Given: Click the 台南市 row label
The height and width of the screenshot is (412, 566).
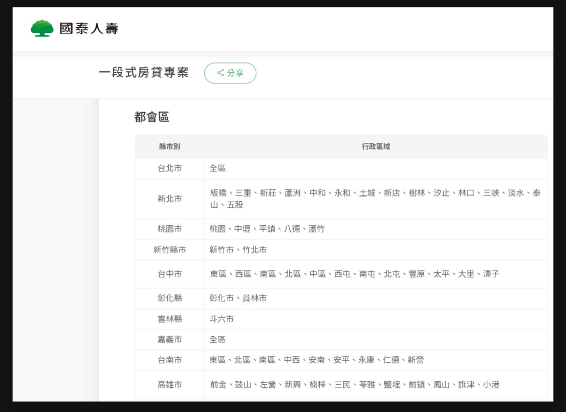Looking at the screenshot, I should [170, 360].
